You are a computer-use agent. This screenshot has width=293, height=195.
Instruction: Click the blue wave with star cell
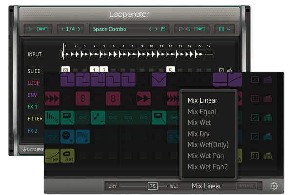point(83,136)
